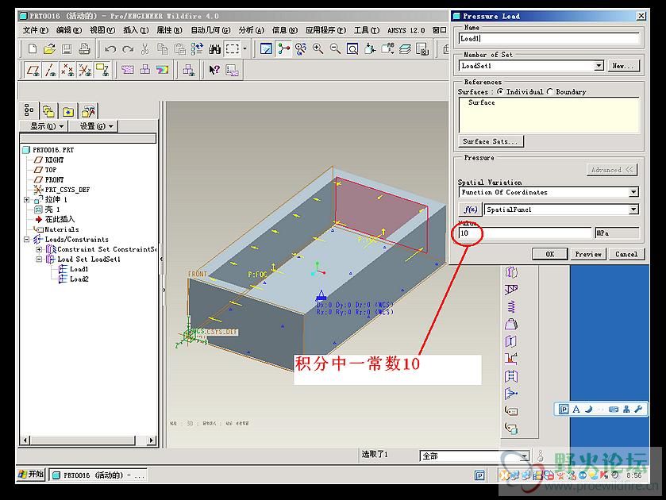Zoom in with the plus magnifier icon
Screen dimensions: 666x500
(x=318, y=49)
